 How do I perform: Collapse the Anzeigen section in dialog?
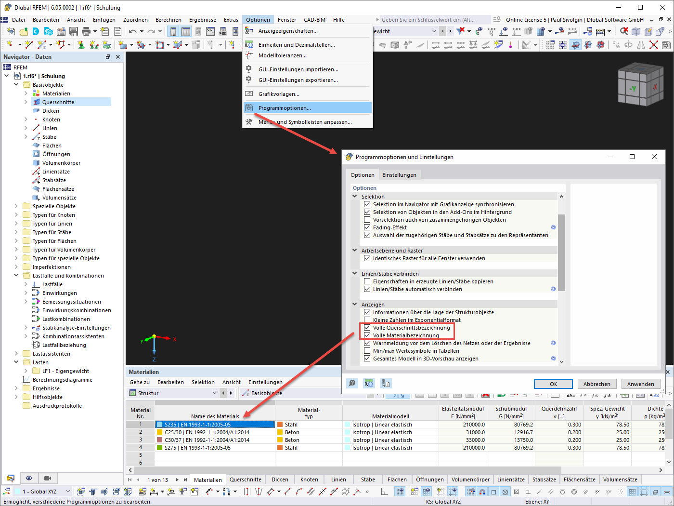(x=355, y=305)
